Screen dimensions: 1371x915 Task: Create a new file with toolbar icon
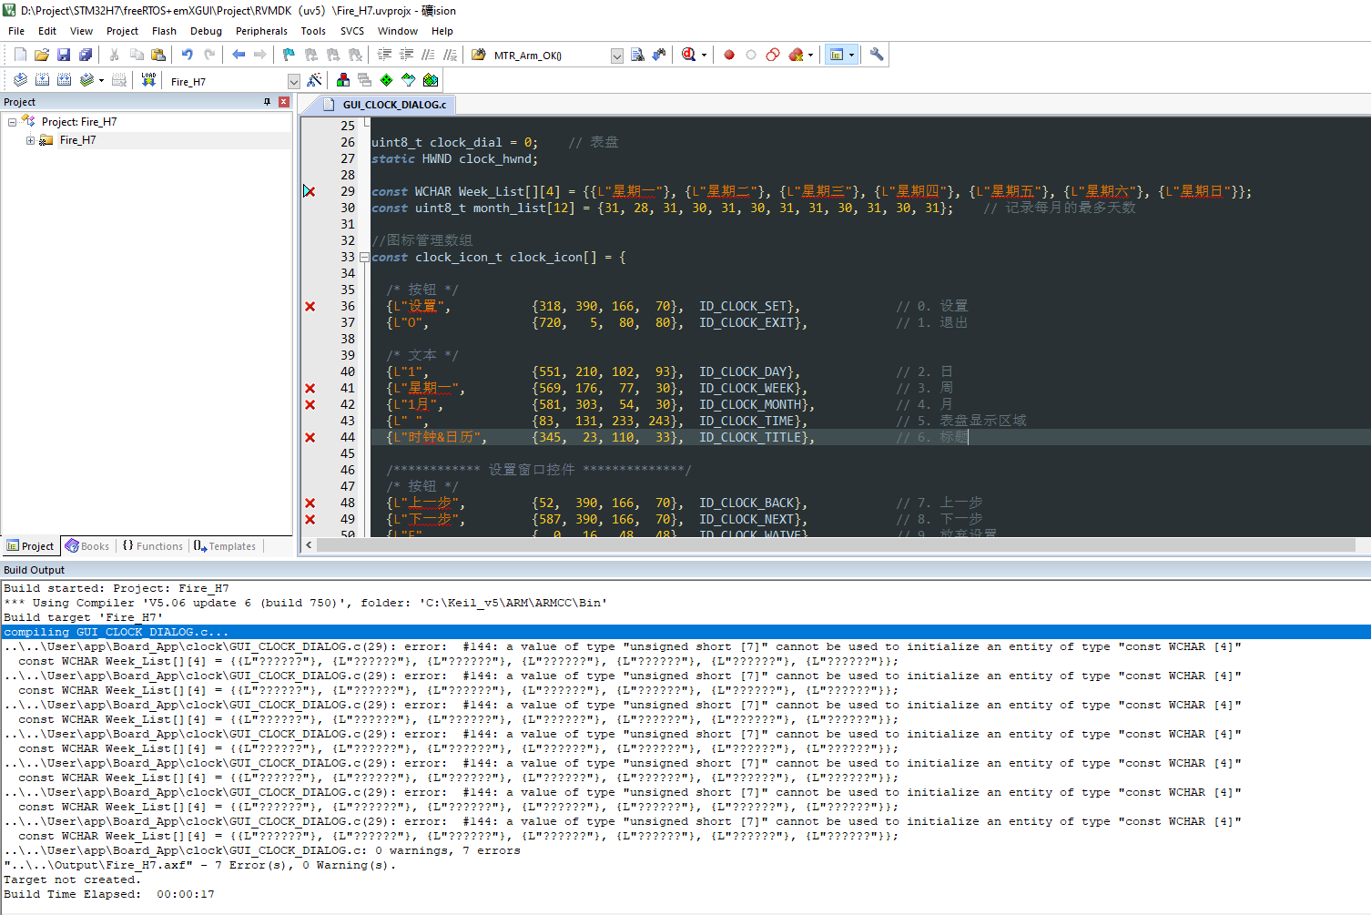coord(20,55)
